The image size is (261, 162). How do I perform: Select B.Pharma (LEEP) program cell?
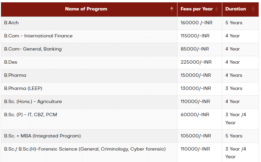(x=23, y=89)
